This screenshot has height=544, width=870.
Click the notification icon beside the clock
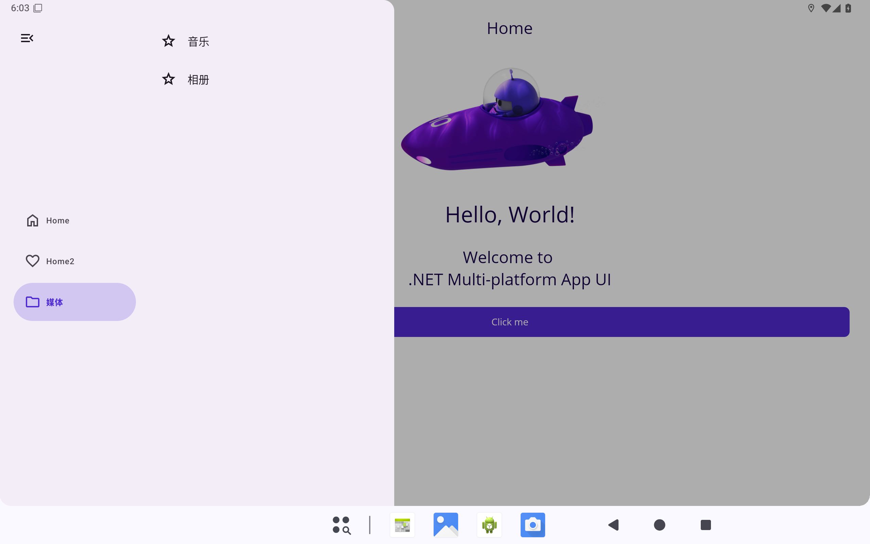[38, 8]
